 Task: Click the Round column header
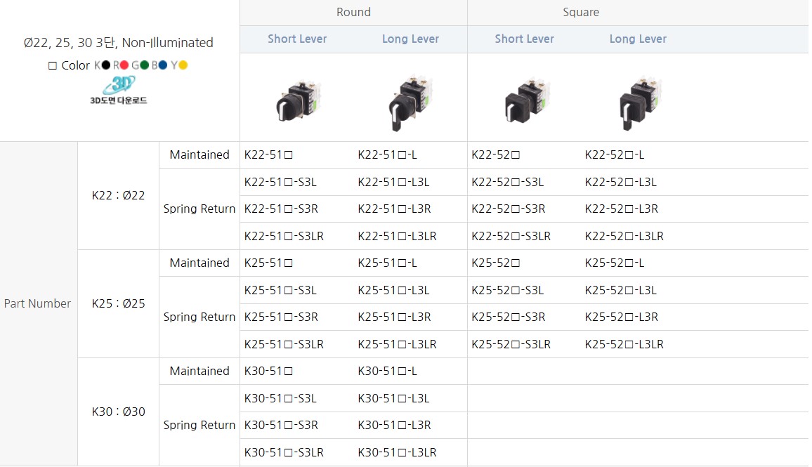(353, 12)
